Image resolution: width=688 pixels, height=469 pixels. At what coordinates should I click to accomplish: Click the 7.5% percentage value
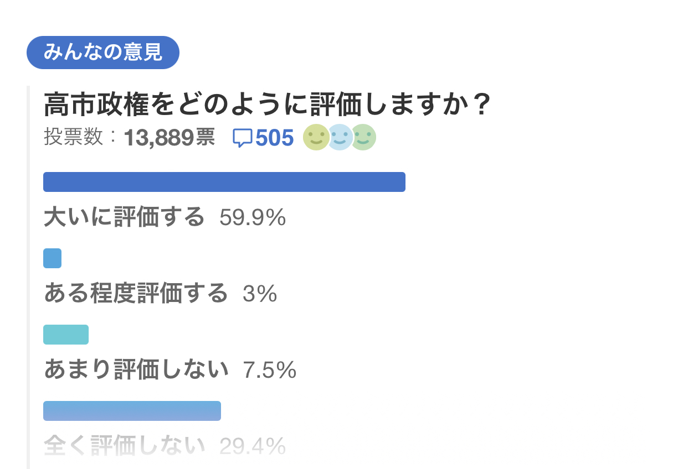(270, 371)
